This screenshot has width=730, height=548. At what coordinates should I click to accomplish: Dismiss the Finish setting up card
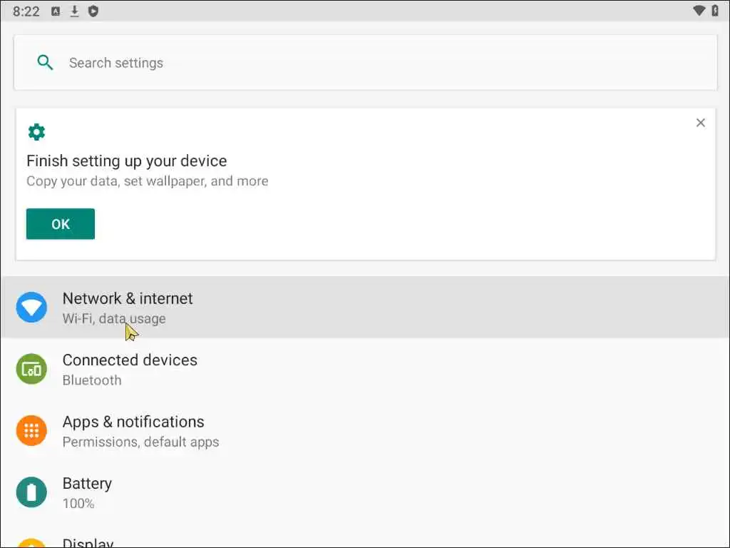click(700, 123)
